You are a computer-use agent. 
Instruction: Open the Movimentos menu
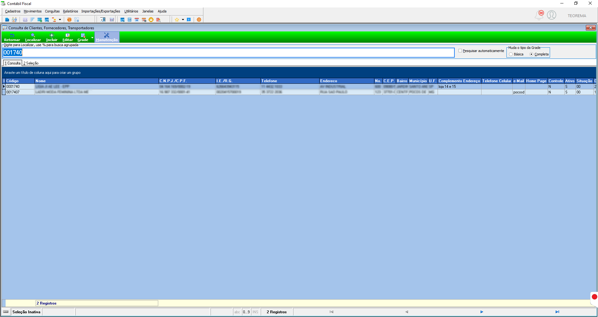33,11
